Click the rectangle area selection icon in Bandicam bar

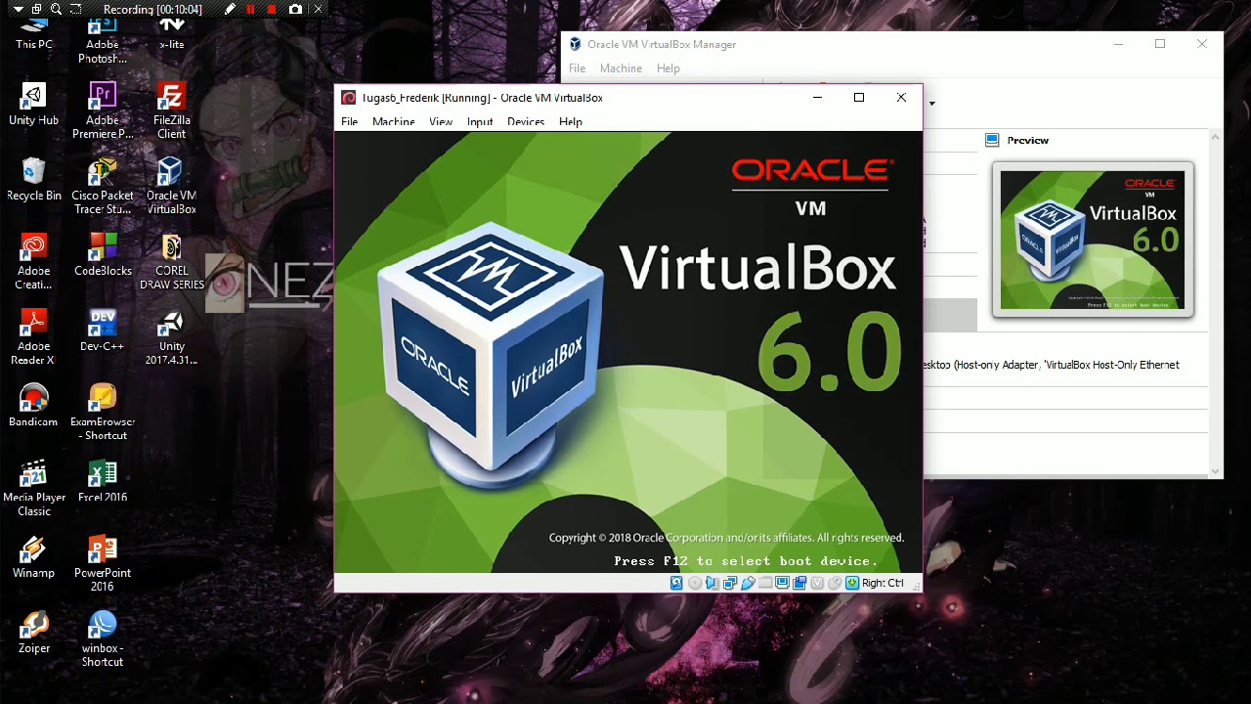tap(76, 9)
